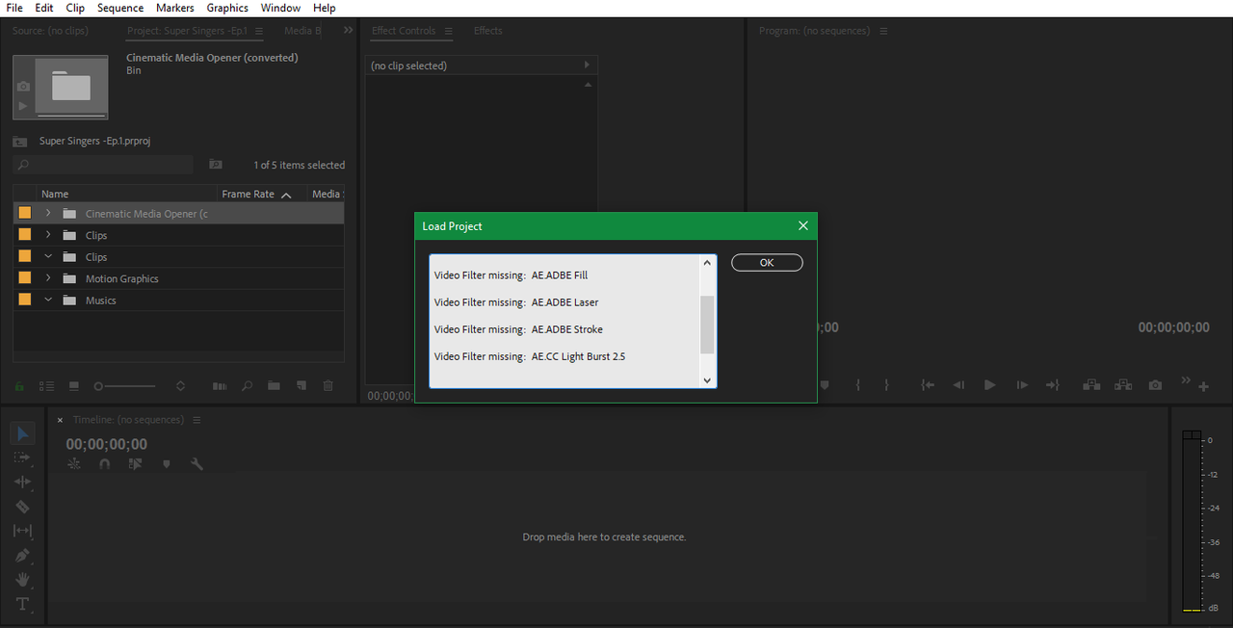This screenshot has width=1233, height=628.
Task: Click the Mark Out bracket in Program monitor
Action: [886, 384]
